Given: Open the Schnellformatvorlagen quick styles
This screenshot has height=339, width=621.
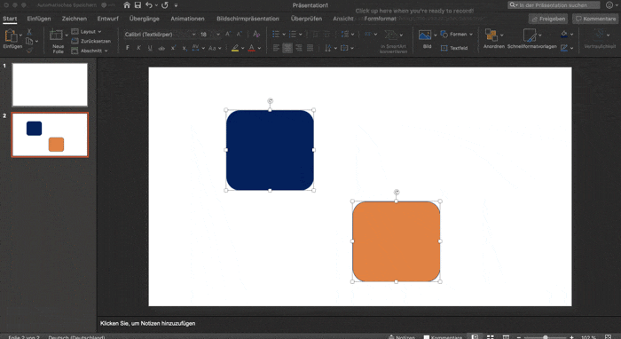Looking at the screenshot, I should point(531,39).
